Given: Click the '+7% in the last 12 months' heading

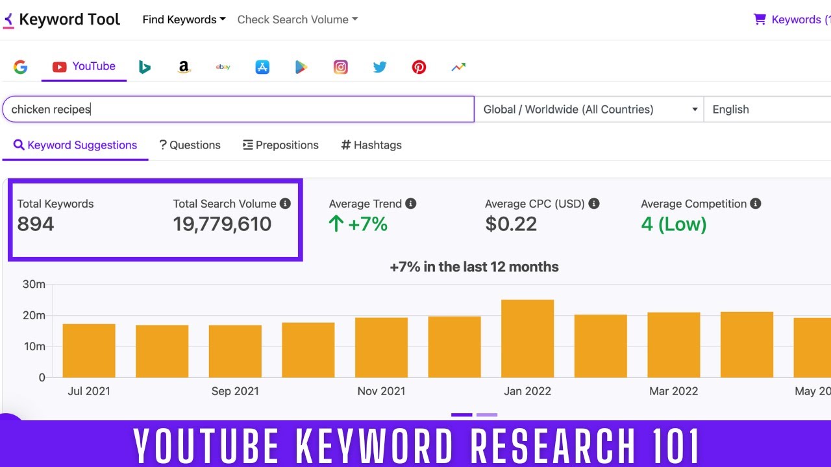Looking at the screenshot, I should (474, 267).
